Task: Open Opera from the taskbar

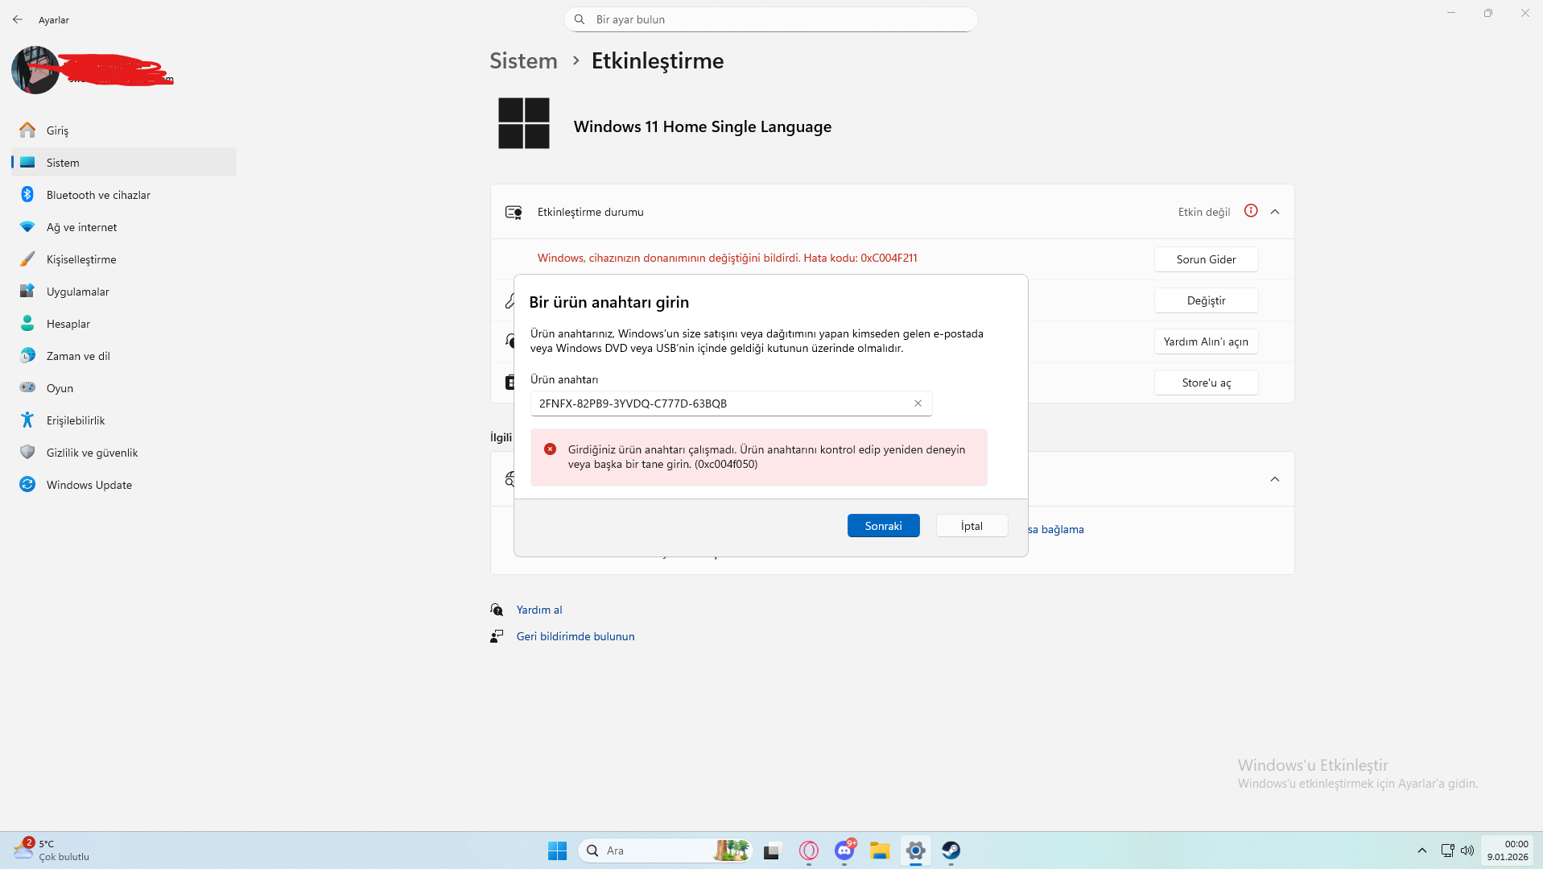Action: pyautogui.click(x=809, y=850)
